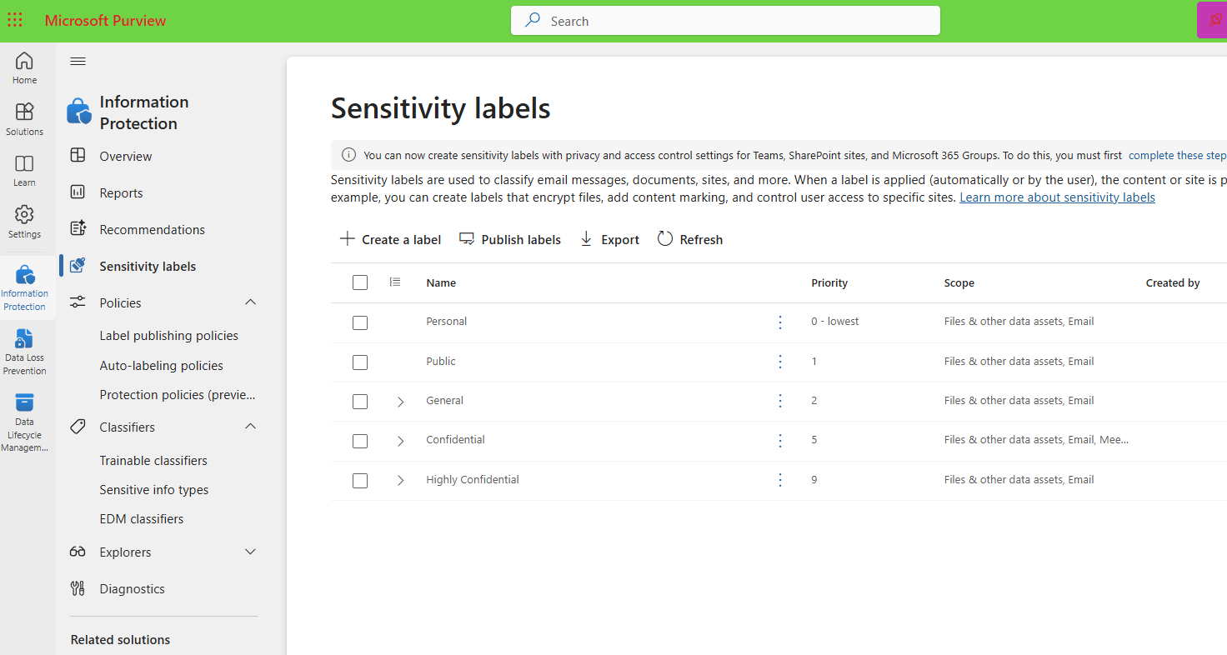The width and height of the screenshot is (1227, 655).
Task: Select all labels with the header checkbox
Action: (359, 282)
